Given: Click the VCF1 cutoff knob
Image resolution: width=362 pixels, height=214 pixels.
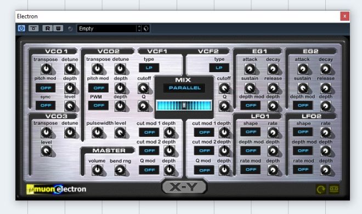Looking at the screenshot, I should pos(143,88).
